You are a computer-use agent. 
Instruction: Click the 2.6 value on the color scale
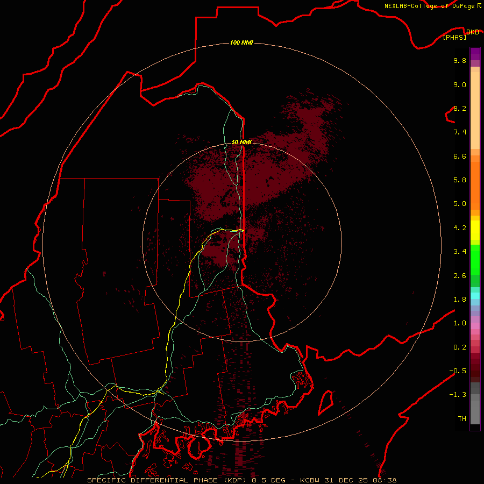pos(460,276)
